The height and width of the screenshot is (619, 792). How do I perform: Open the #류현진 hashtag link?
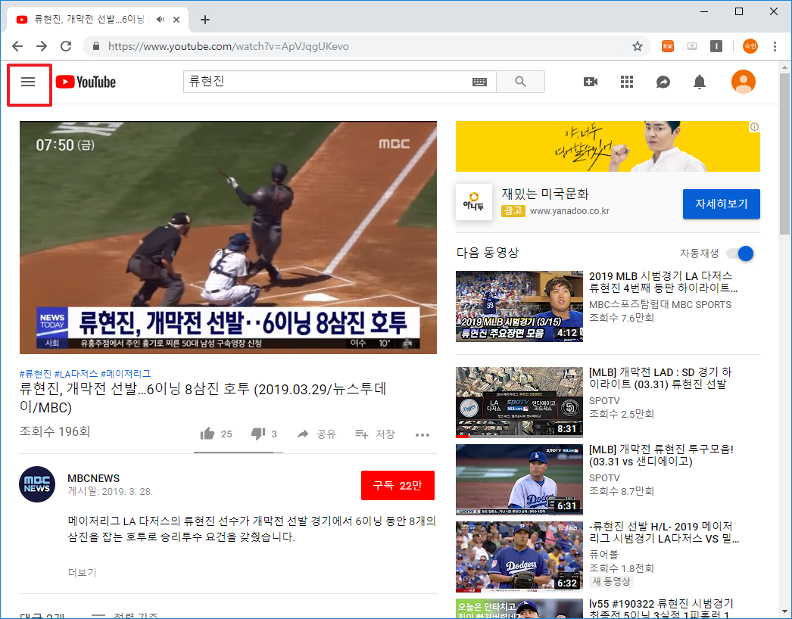click(36, 374)
